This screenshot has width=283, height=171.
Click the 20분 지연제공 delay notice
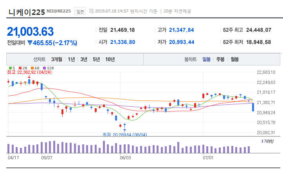177,11
